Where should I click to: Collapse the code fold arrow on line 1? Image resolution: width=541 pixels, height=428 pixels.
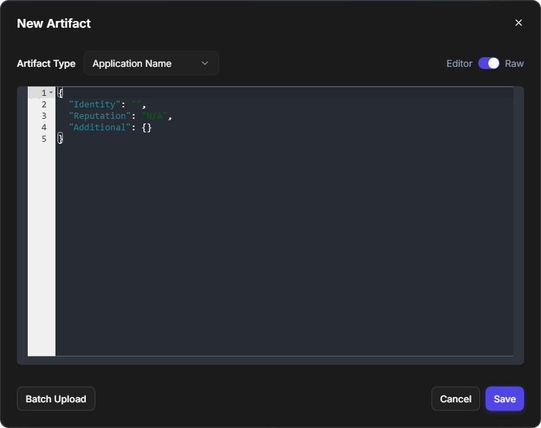pos(51,92)
